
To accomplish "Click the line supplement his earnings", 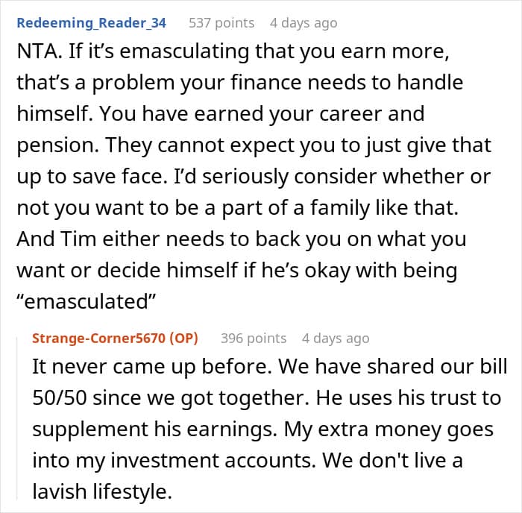I will 155,429.
